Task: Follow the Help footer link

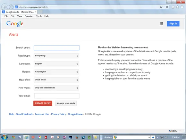Action: [x=12, y=114]
